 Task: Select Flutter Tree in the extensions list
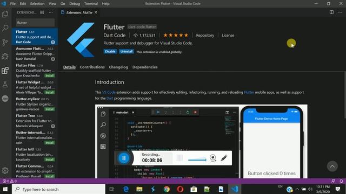[35, 121]
